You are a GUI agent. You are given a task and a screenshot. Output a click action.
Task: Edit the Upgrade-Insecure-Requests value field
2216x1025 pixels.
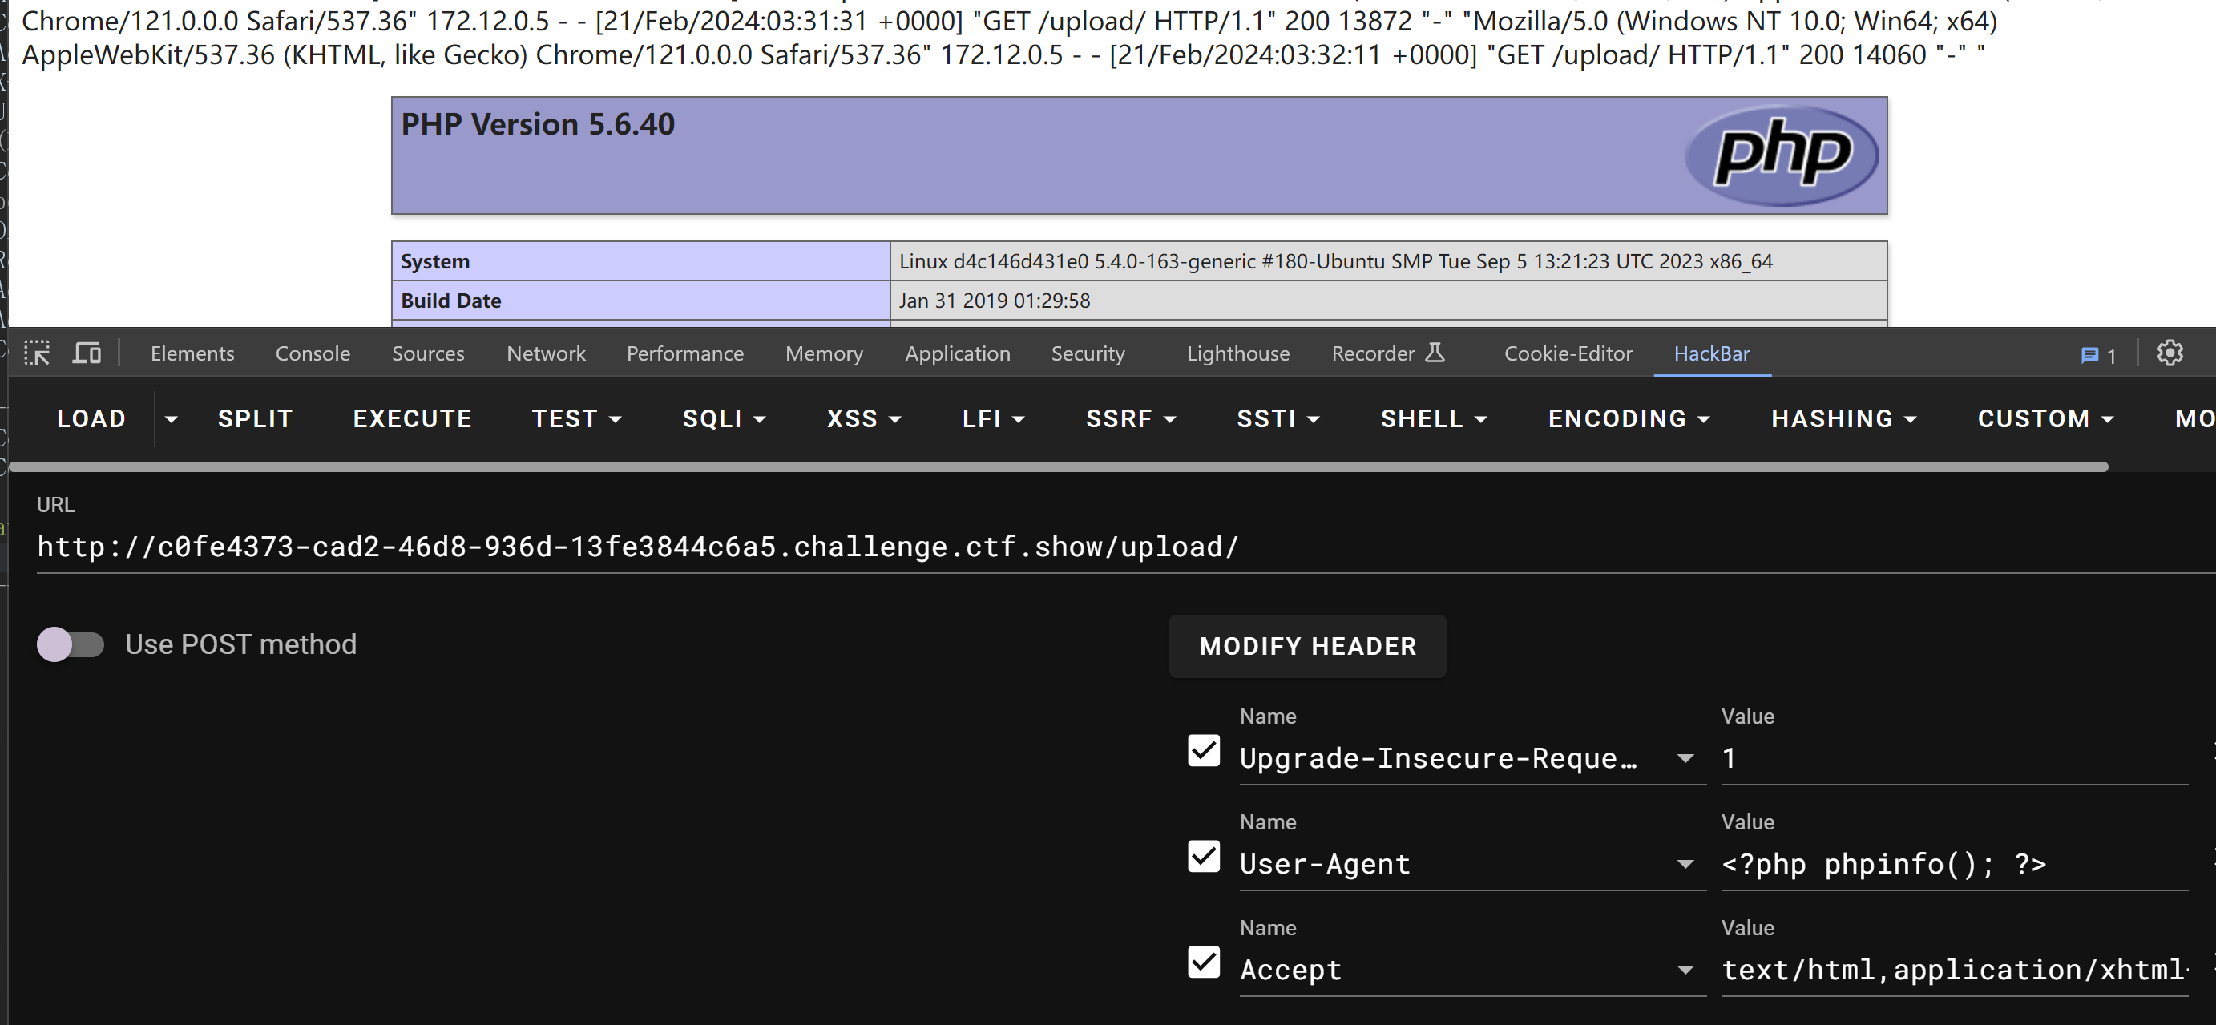1954,758
